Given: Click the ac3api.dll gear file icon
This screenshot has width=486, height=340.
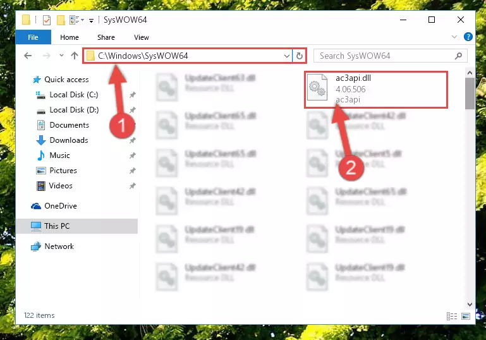Looking at the screenshot, I should tap(317, 87).
